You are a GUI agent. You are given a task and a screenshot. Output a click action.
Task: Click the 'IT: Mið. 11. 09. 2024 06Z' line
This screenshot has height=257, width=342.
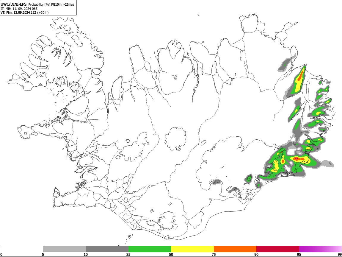(19, 9)
